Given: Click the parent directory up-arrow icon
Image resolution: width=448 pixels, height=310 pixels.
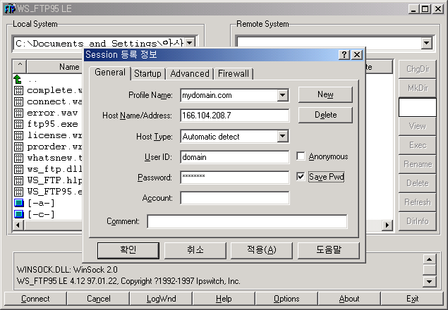Looking at the screenshot, I should click(x=19, y=79).
